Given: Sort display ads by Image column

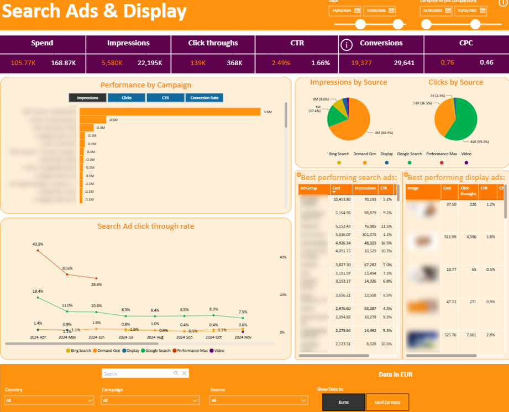Looking at the screenshot, I should (x=423, y=192).
